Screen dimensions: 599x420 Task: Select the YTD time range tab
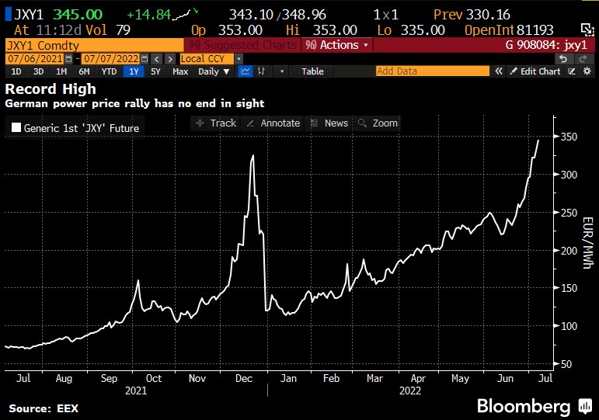pos(109,71)
